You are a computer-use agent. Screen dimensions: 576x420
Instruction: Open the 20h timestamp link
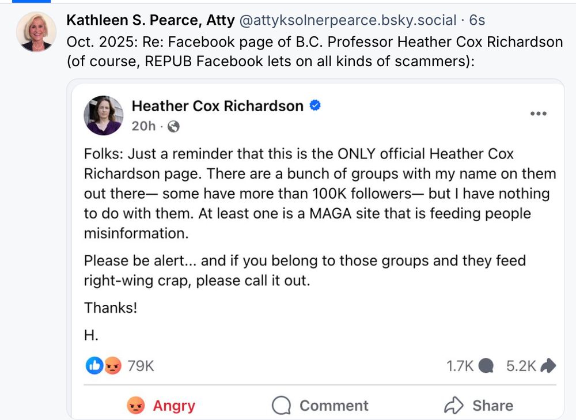(143, 126)
